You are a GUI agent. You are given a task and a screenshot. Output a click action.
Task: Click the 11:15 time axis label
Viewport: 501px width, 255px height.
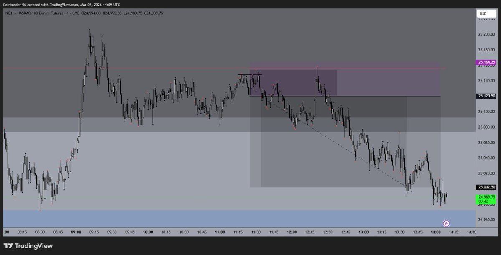pos(238,232)
